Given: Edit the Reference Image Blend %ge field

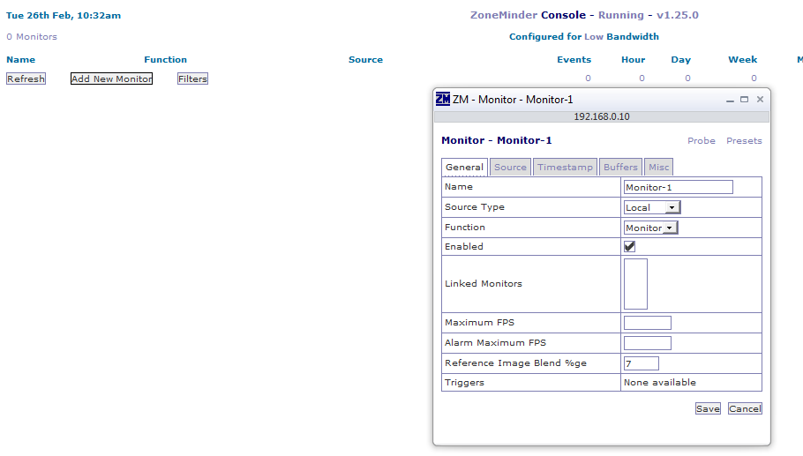Looking at the screenshot, I should coord(642,363).
